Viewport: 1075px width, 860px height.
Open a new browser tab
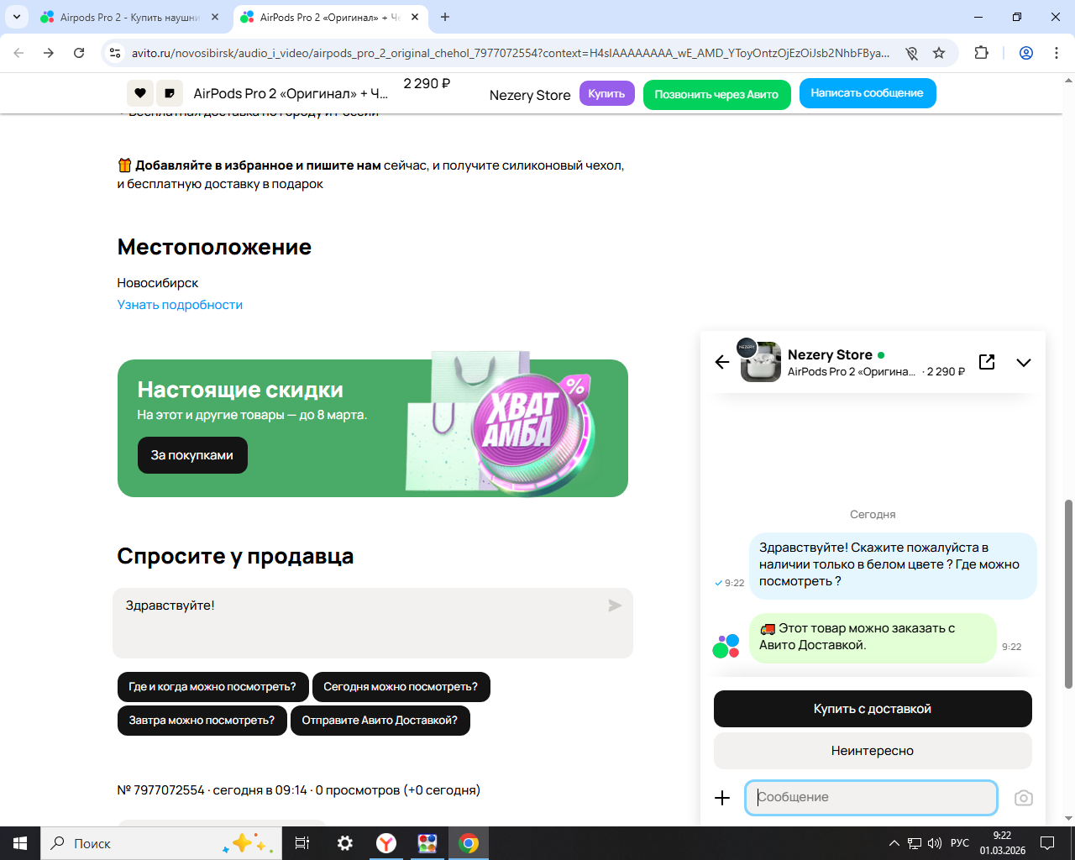pos(445,17)
